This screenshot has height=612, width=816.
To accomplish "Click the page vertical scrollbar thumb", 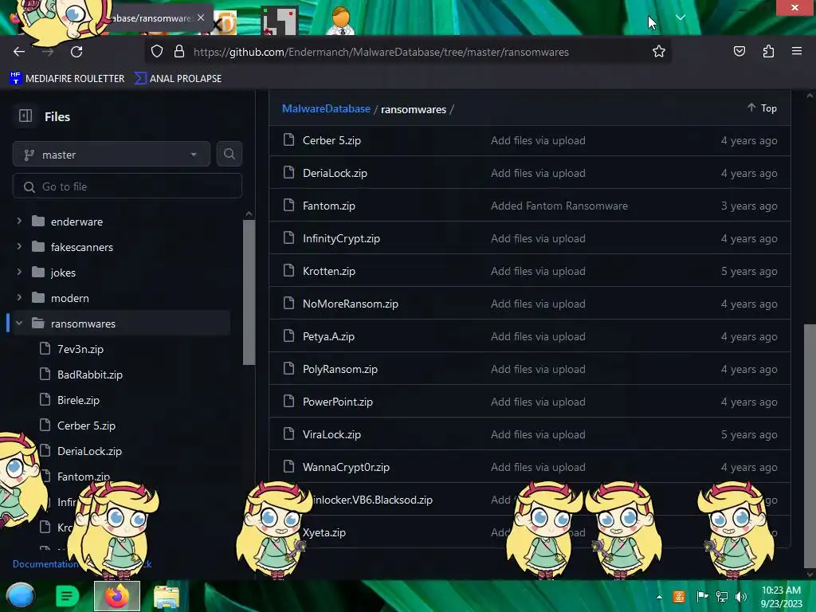I will point(810,446).
